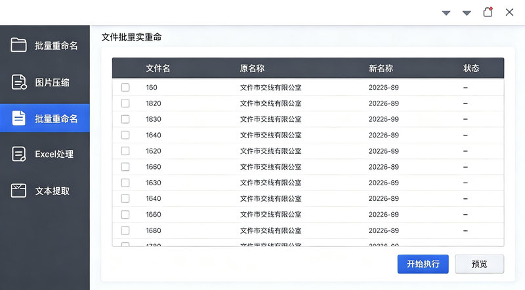Open the folder-icon 批量重命名 item in the sidebar
Screen dimensions: 525x290
coord(45,45)
